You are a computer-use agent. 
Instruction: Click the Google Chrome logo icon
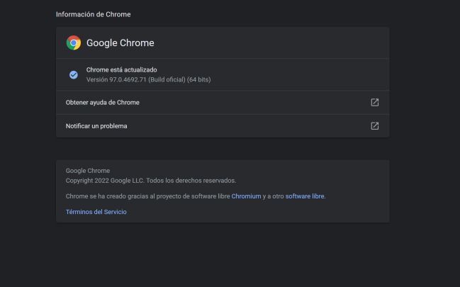tap(74, 43)
